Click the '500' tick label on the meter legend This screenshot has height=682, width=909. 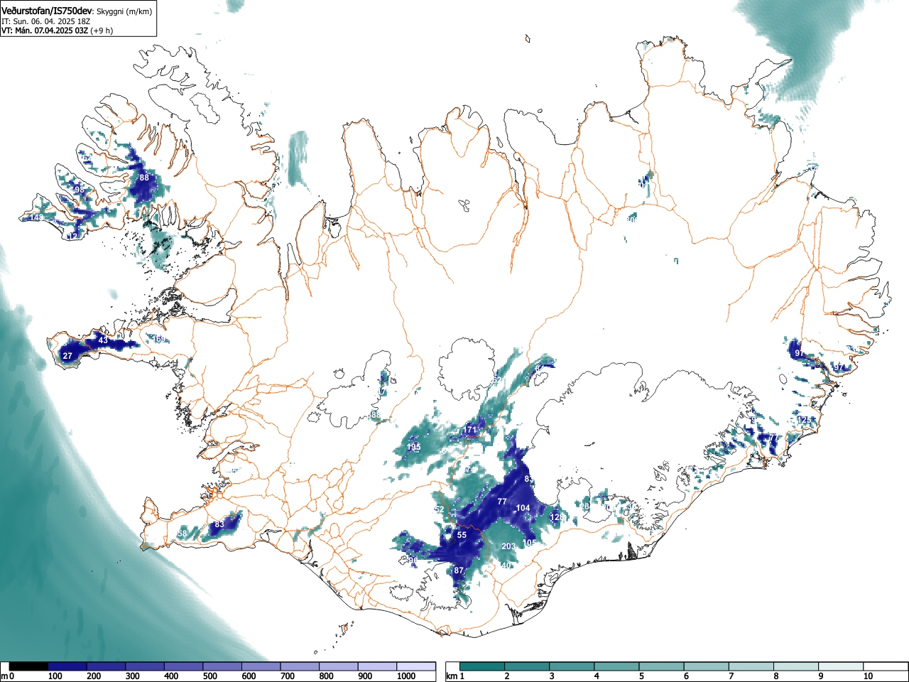(209, 676)
